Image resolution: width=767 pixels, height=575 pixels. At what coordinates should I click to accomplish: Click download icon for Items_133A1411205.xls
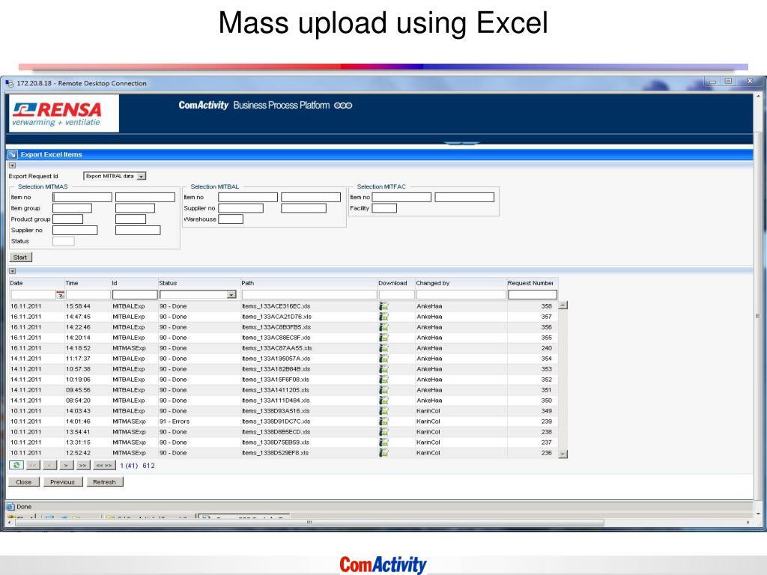click(384, 390)
